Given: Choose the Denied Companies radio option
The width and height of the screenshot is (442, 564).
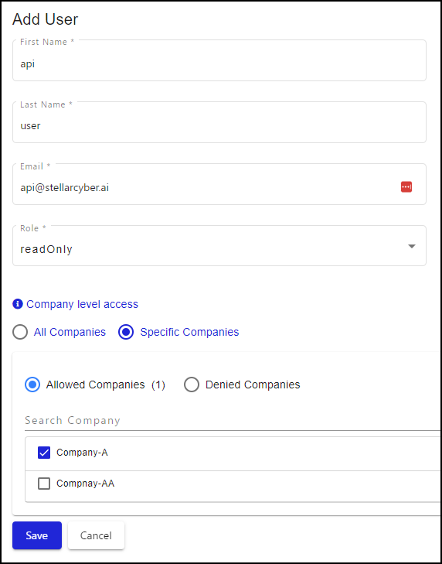Looking at the screenshot, I should [192, 385].
